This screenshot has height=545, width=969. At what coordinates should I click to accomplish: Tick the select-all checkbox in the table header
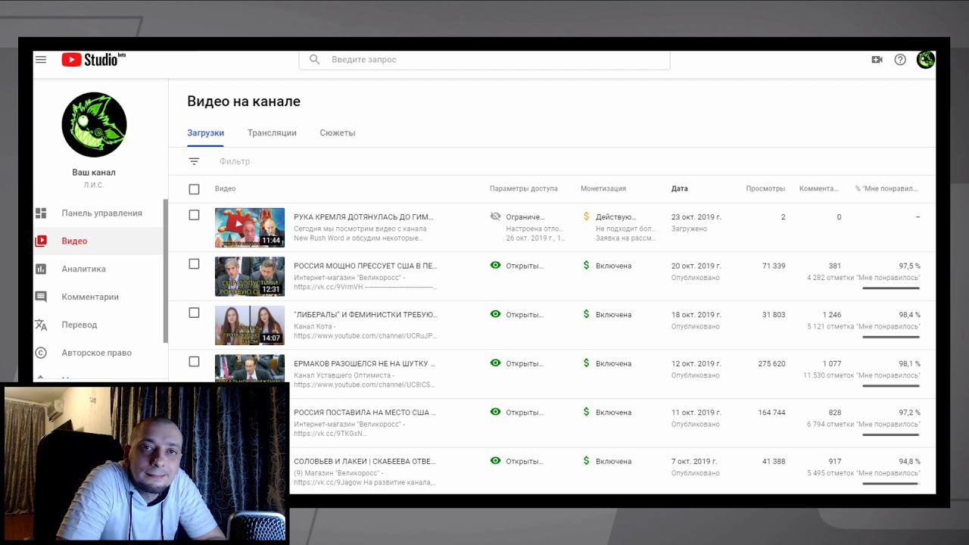tap(194, 189)
